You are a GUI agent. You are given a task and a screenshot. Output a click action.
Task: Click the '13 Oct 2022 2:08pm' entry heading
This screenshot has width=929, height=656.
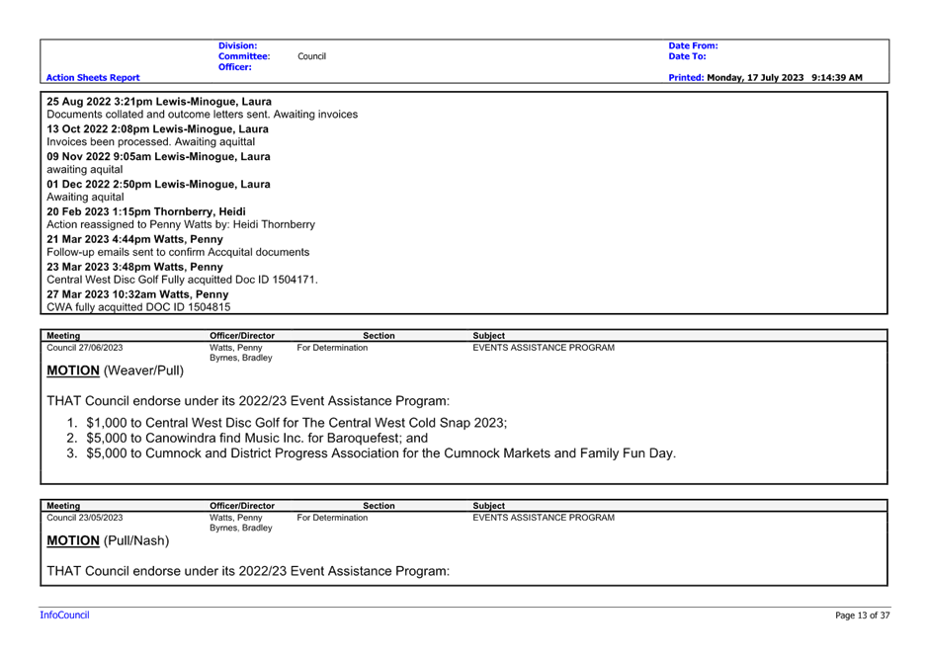tap(157, 129)
